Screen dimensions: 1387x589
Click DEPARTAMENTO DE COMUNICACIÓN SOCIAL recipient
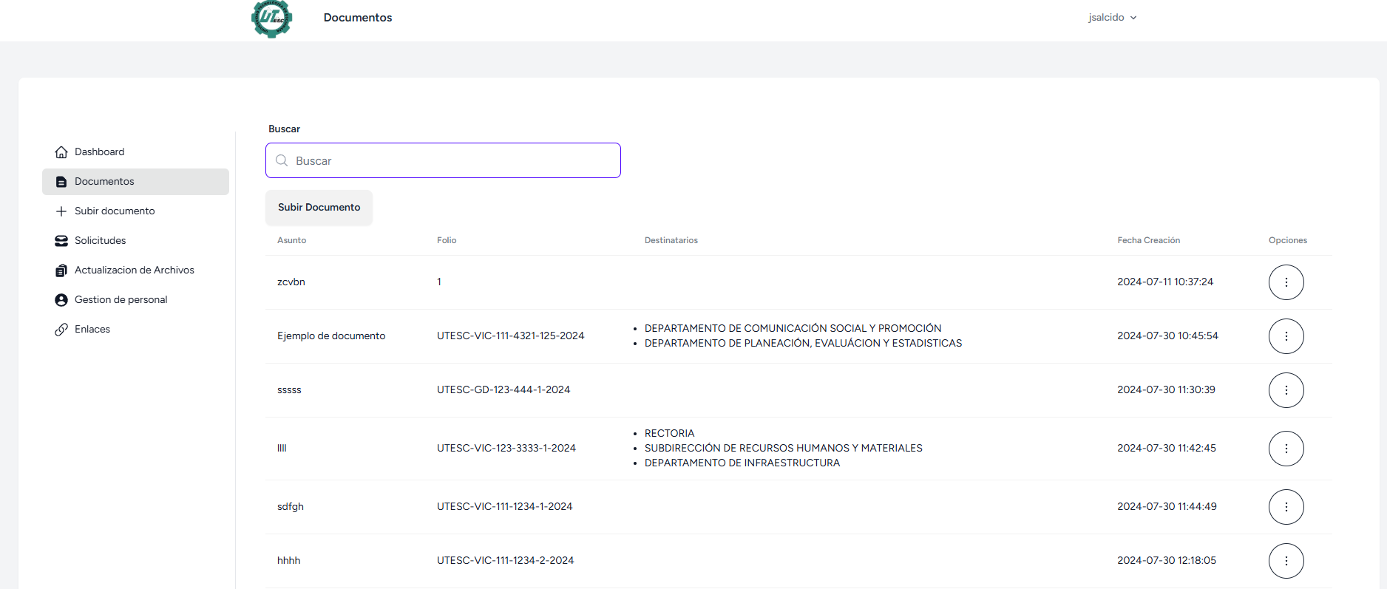point(793,329)
